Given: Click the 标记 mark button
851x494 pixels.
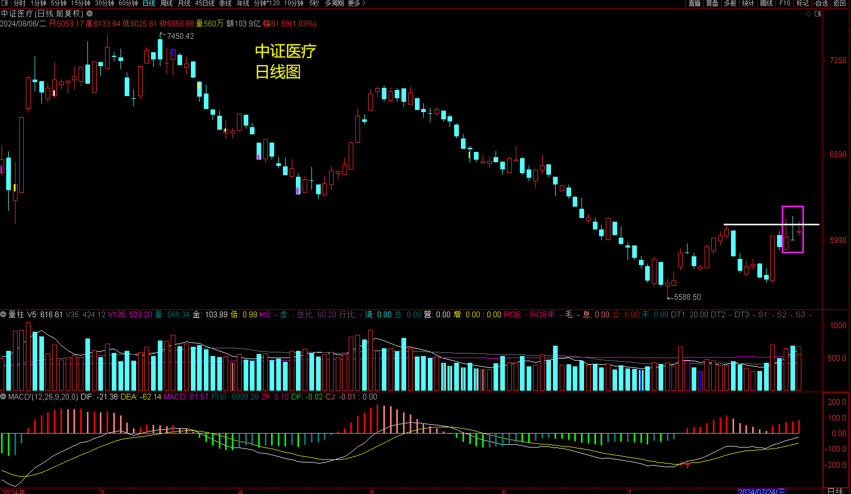Looking at the screenshot, I should coord(803,3).
